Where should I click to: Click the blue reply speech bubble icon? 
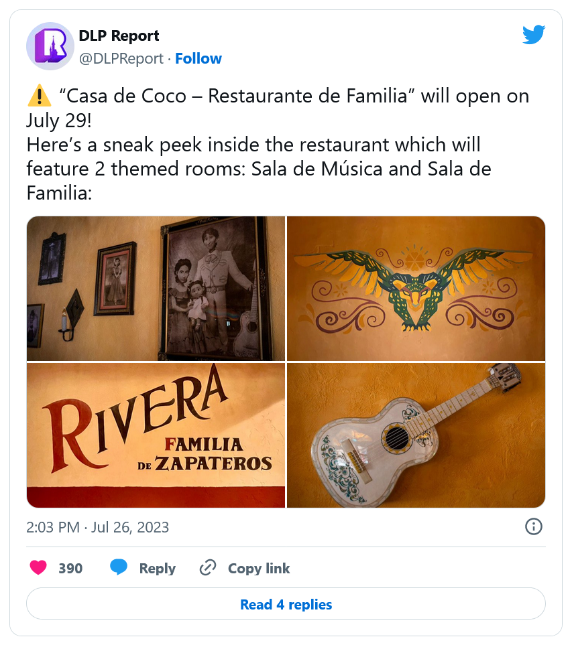pos(119,568)
